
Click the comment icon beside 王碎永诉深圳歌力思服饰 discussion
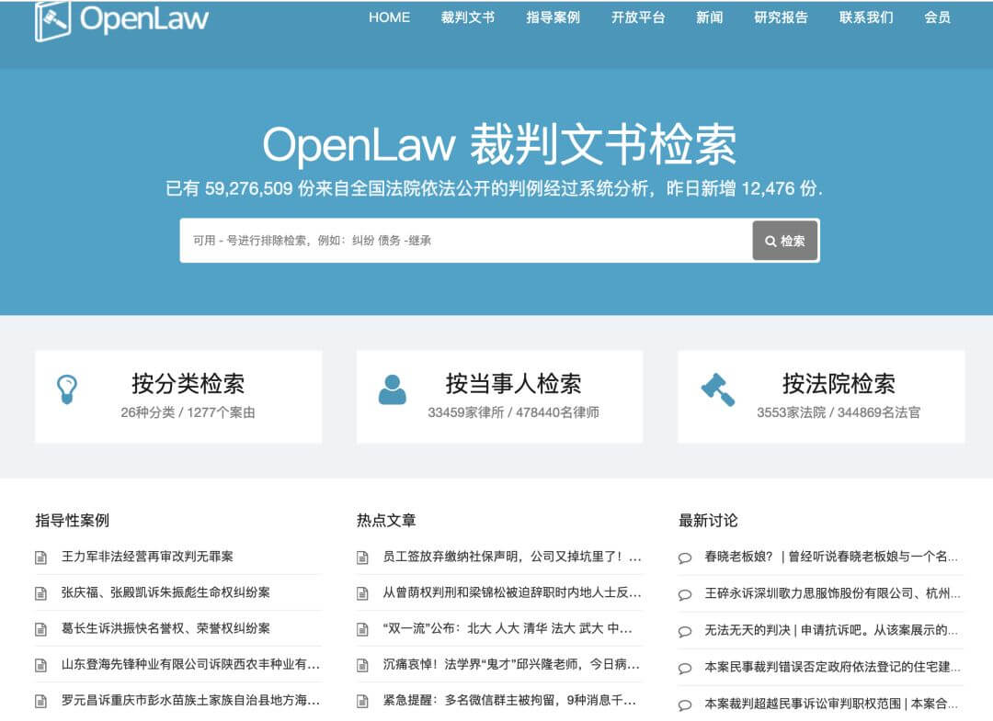point(684,592)
